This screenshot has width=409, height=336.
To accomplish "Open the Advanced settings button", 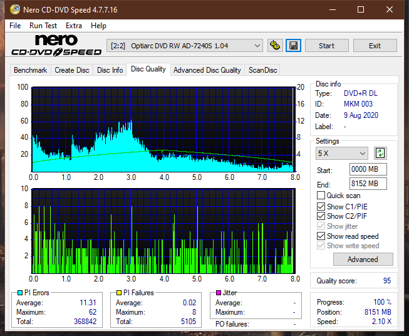I will [363, 260].
